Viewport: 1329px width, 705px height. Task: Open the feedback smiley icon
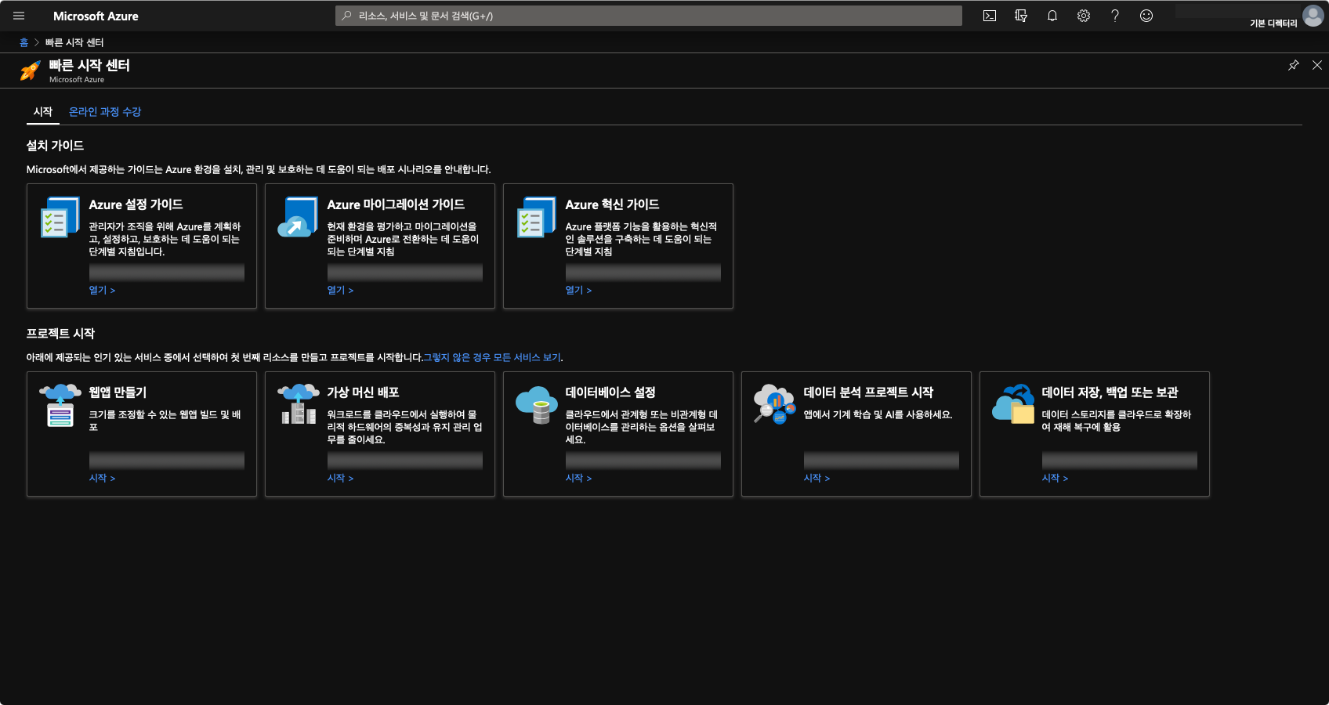pos(1146,16)
